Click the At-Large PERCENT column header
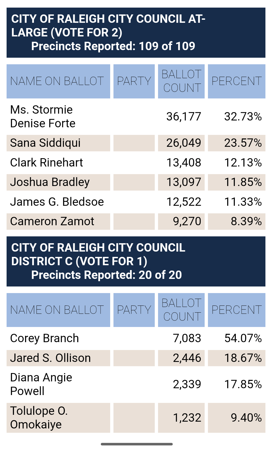Viewport: 271px width, 452px height. click(237, 81)
